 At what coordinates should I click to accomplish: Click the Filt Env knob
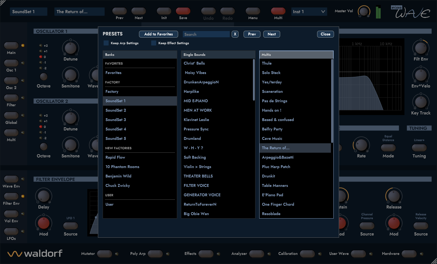pos(421,48)
